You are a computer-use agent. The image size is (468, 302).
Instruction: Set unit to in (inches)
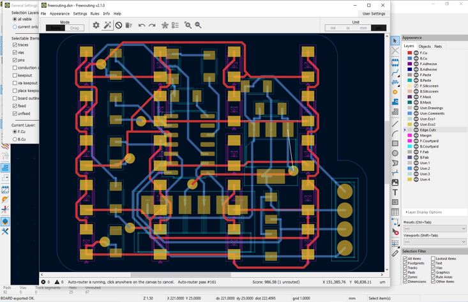[x=348, y=27]
